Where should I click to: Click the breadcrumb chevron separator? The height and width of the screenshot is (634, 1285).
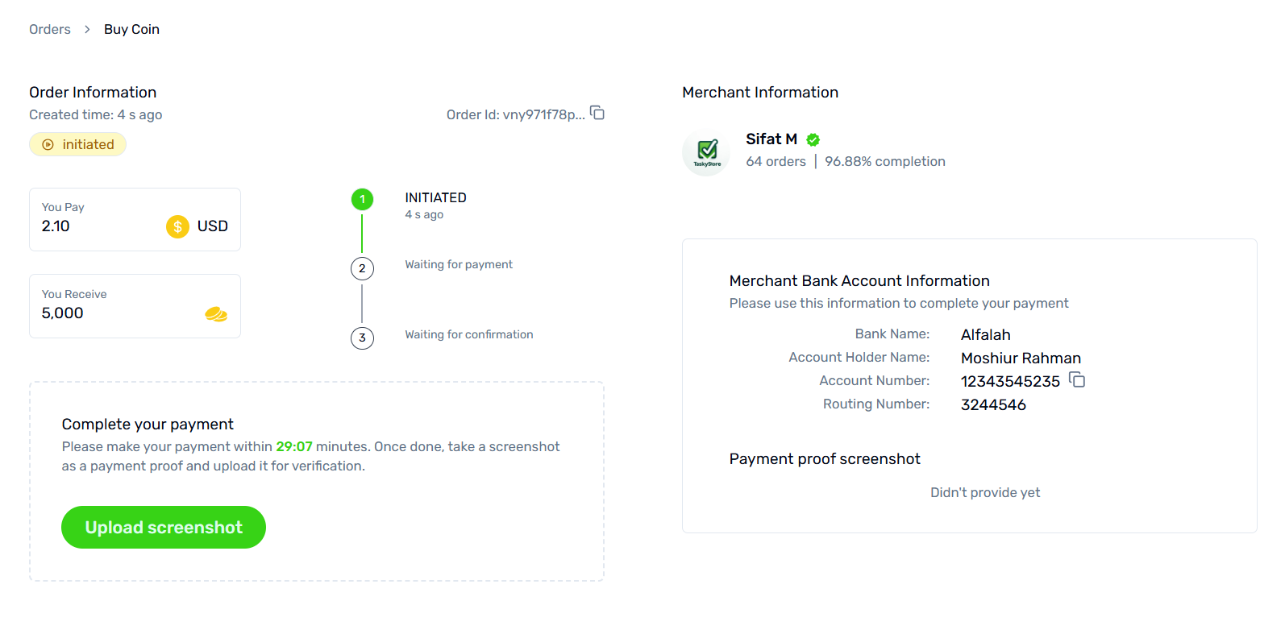(87, 29)
